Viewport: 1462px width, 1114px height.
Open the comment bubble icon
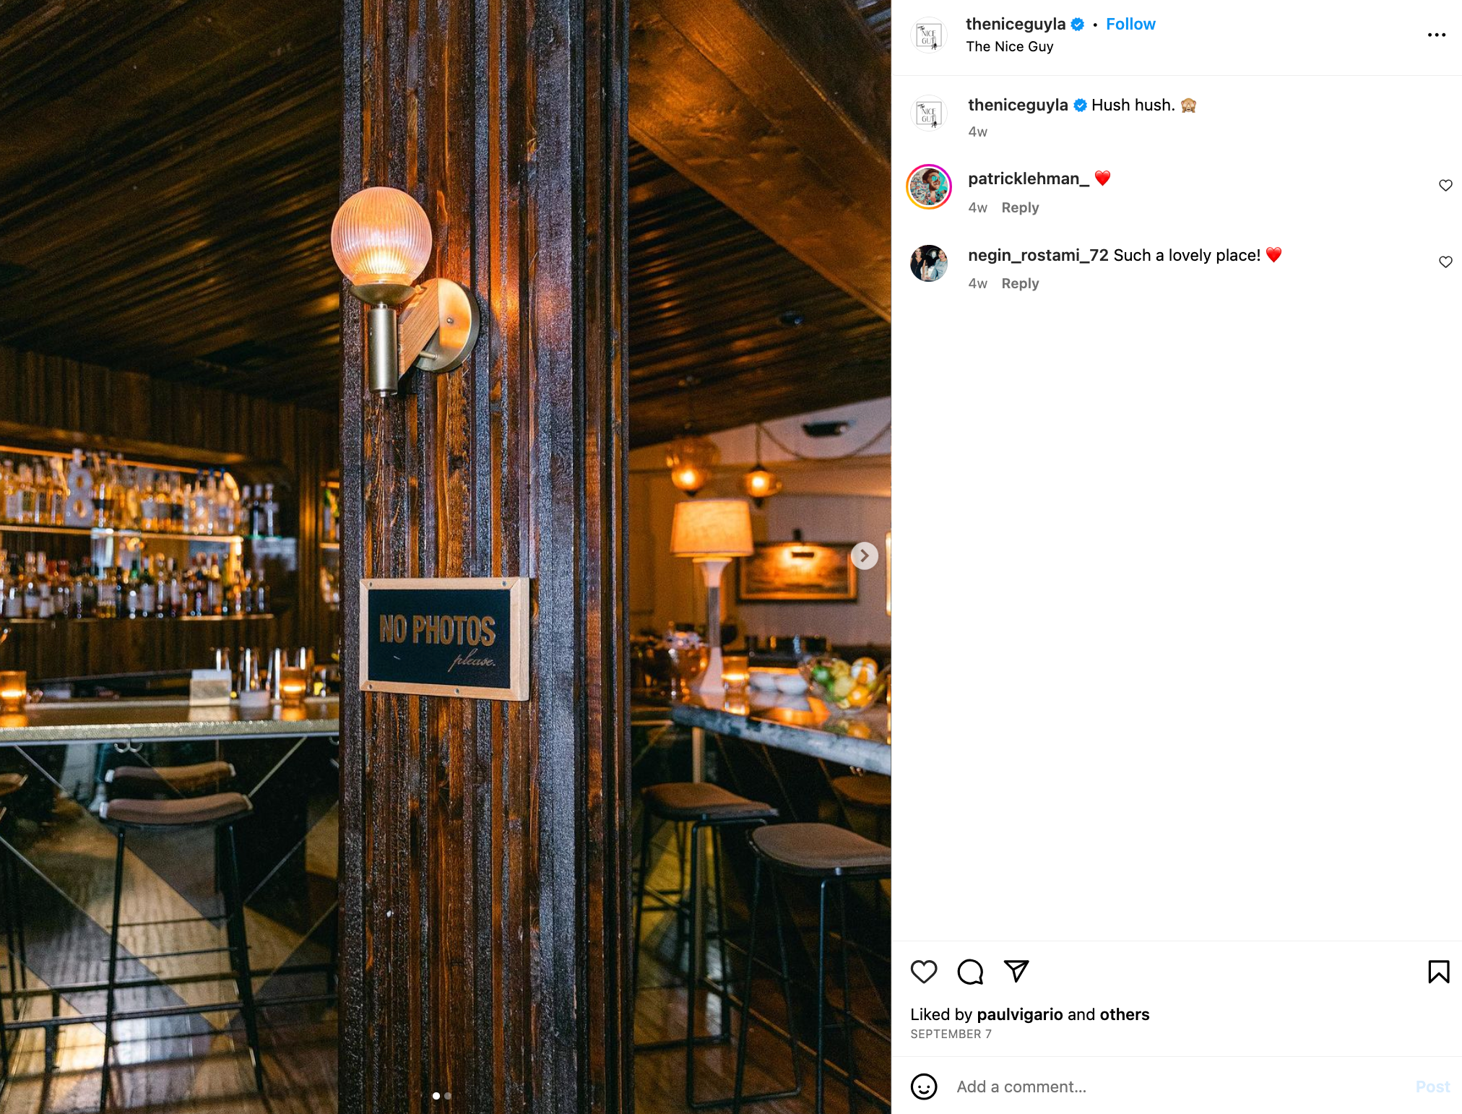[x=970, y=972]
